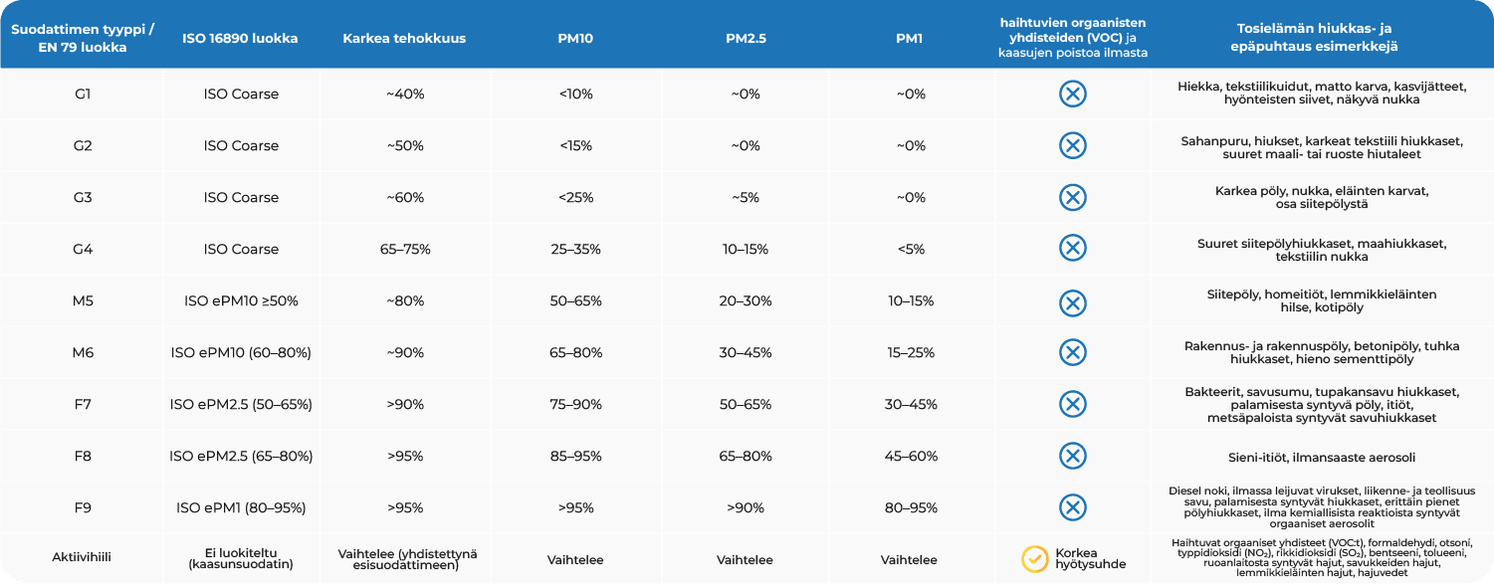This screenshot has width=1494, height=584.
Task: Click the Suodattimen tyyppi header cell
Action: (83, 39)
